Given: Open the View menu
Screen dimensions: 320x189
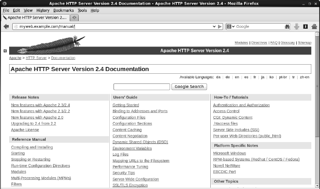Looking at the screenshot, I should coord(28,10).
